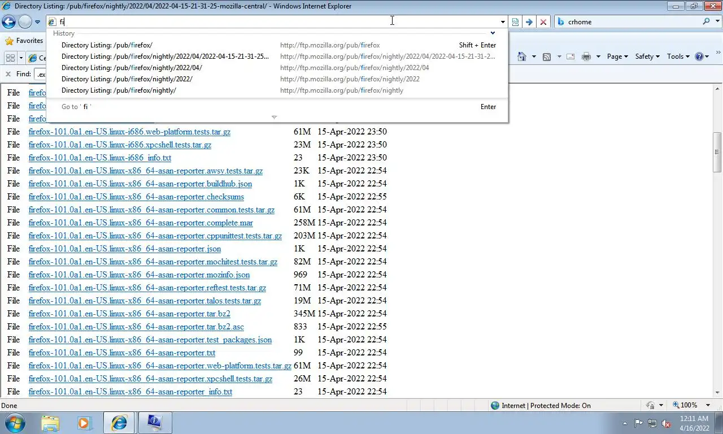The width and height of the screenshot is (723, 434).
Task: Open linux-i686_info.txt link
Action: [100, 158]
